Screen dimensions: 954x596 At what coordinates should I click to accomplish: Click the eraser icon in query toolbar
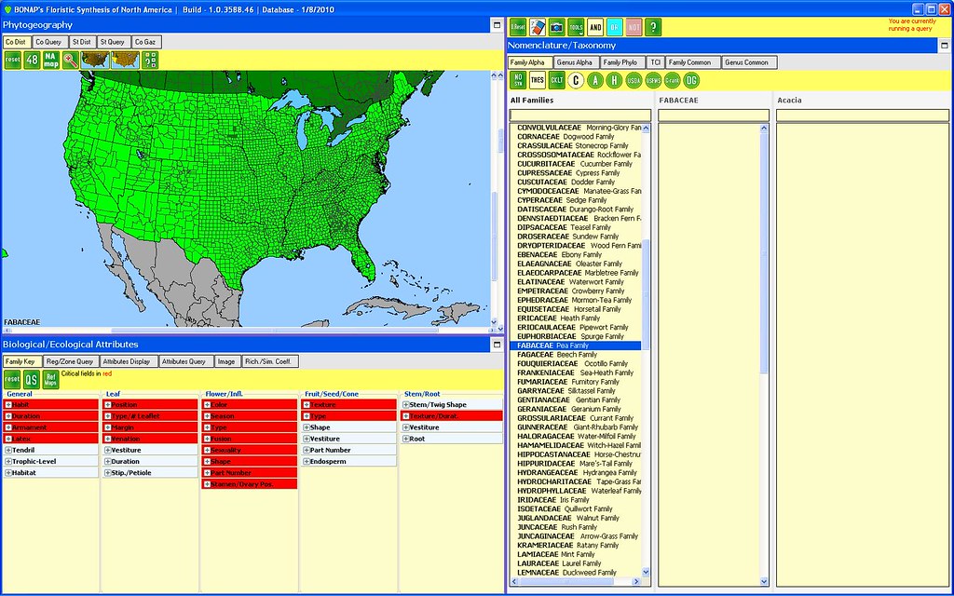click(537, 28)
